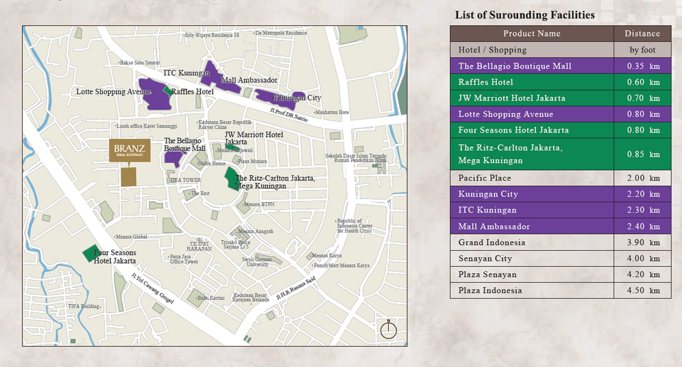Click 'Plaza Mutiara' map label
Image resolution: width=682 pixels, height=367 pixels.
click(252, 161)
